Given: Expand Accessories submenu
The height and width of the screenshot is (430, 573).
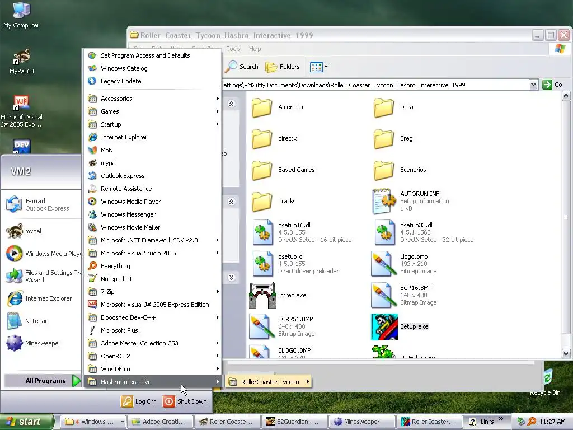Looking at the screenshot, I should [x=153, y=99].
